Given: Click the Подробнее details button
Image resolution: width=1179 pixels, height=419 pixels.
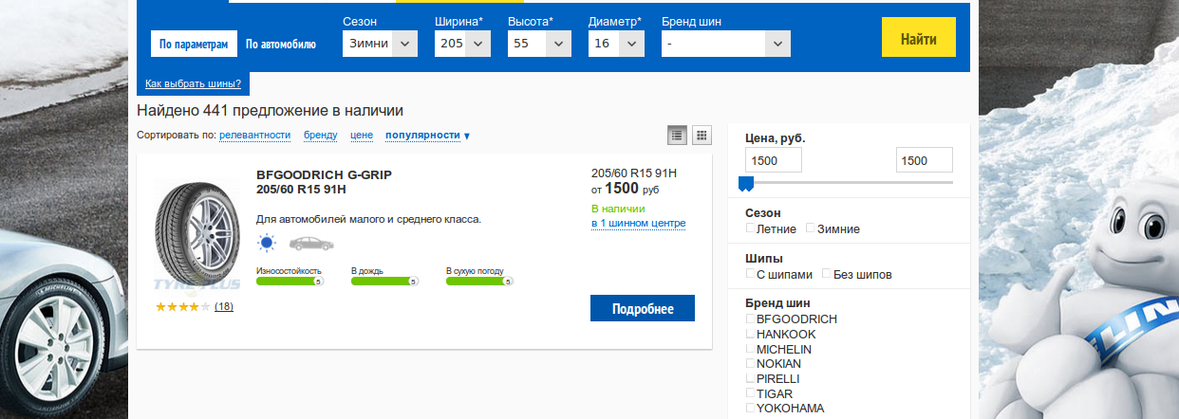Looking at the screenshot, I should click(643, 309).
